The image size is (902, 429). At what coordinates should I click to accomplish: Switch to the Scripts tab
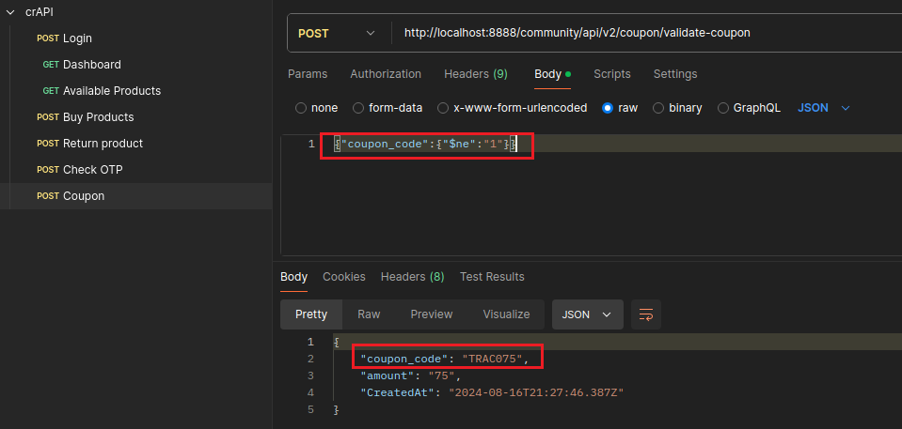(x=612, y=74)
